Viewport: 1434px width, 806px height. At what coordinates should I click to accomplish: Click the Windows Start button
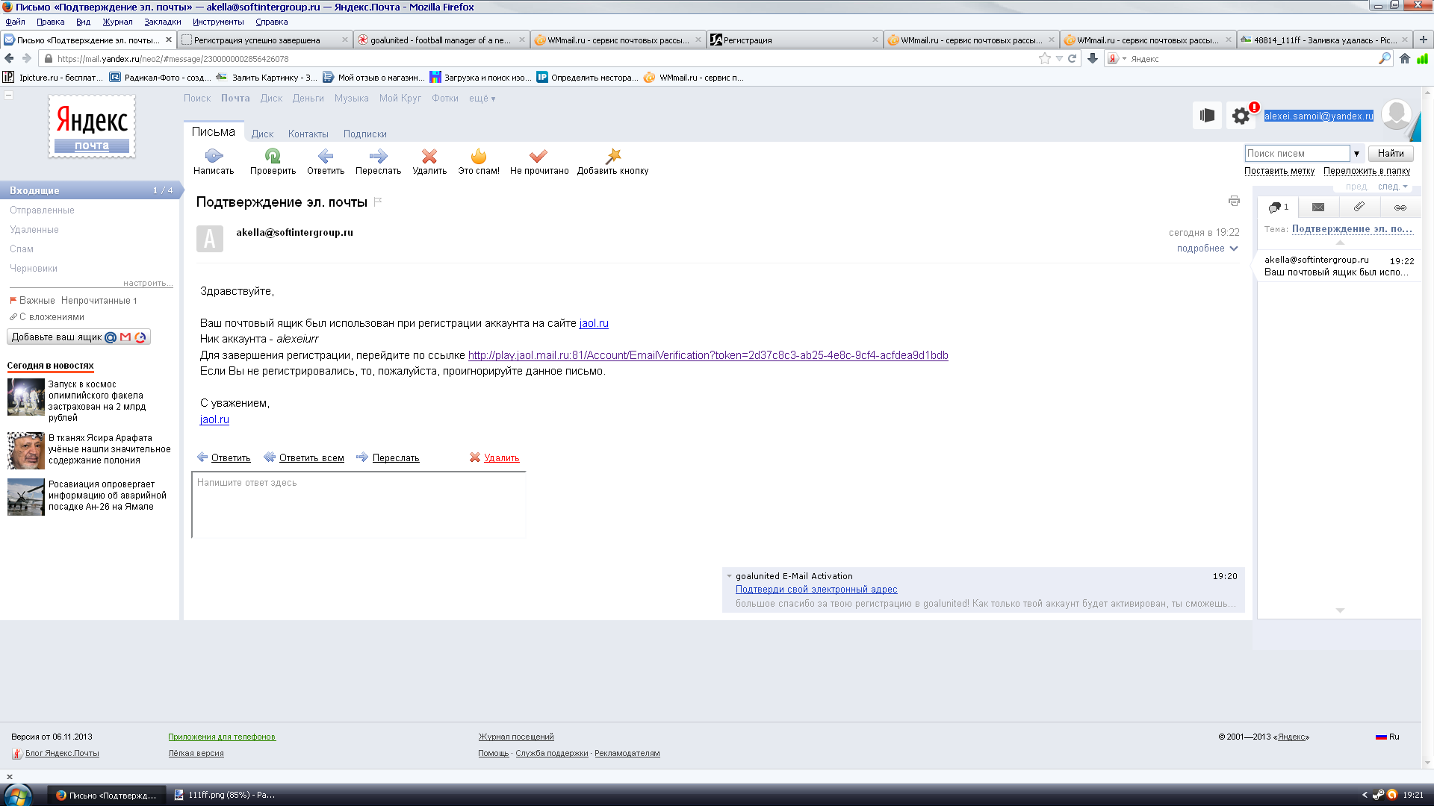click(x=17, y=795)
